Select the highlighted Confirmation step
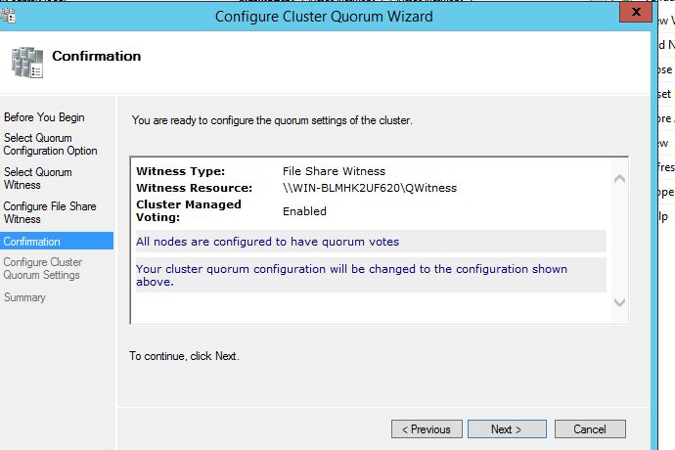 tap(32, 242)
